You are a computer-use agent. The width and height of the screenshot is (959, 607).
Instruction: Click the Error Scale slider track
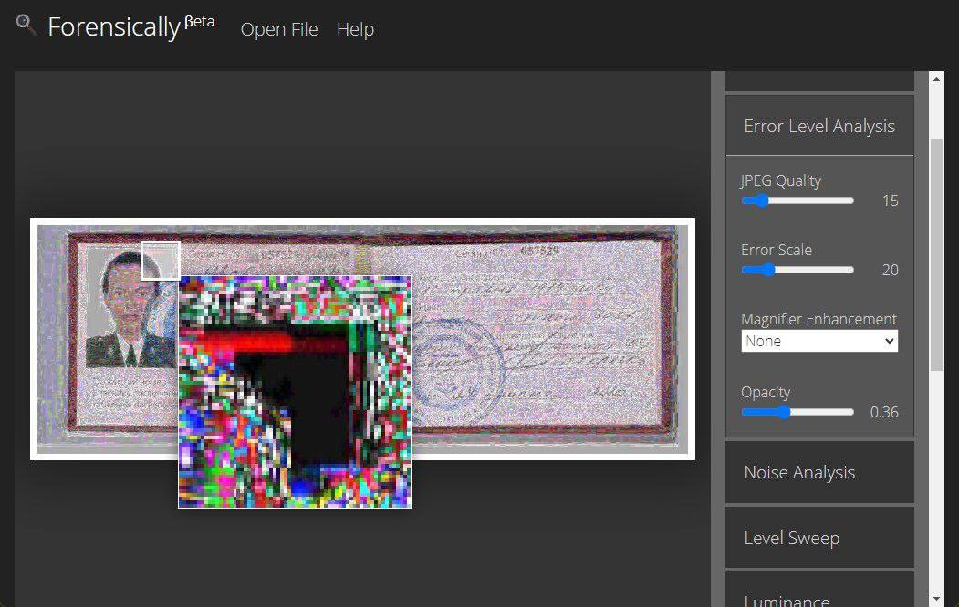[x=812, y=270]
